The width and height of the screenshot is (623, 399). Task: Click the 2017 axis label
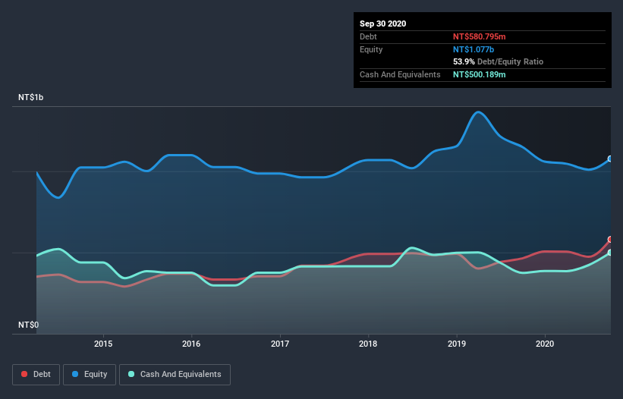click(280, 344)
